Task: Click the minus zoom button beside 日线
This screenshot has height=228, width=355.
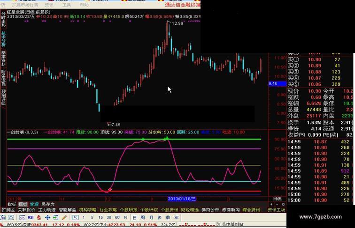Action: click(x=277, y=204)
